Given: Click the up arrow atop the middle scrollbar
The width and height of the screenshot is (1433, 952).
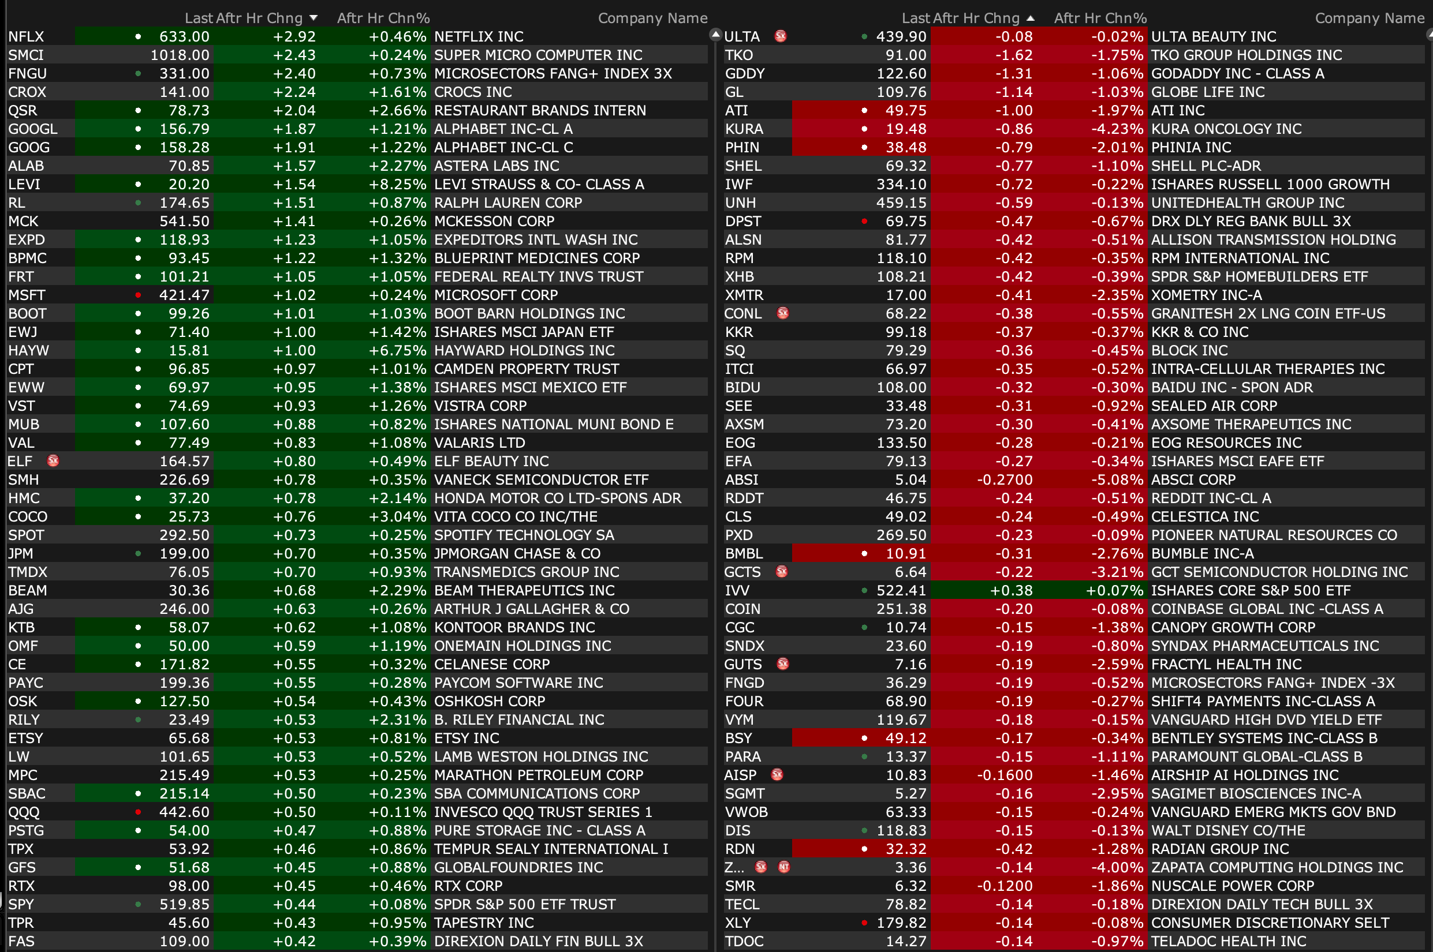Looking at the screenshot, I should pyautogui.click(x=715, y=33).
